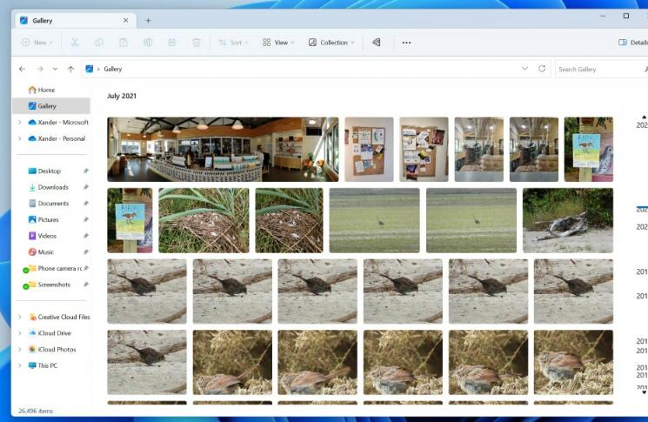Open the View menu
Viewport: 648px width, 422px height.
(x=278, y=43)
